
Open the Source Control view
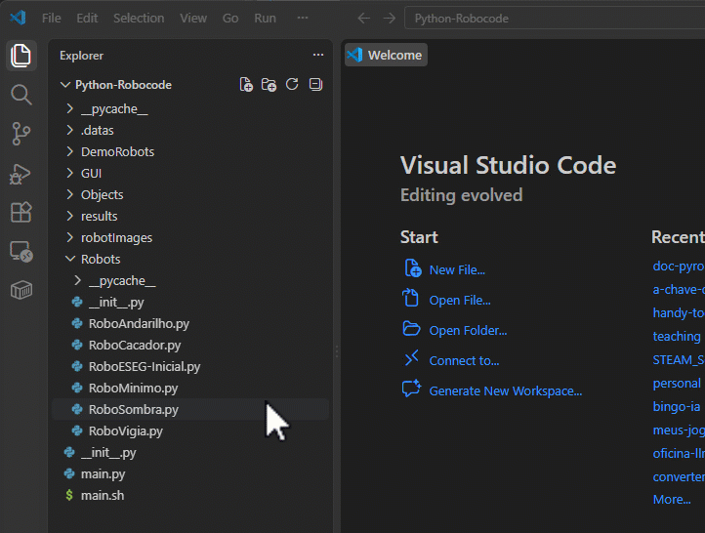tap(21, 134)
